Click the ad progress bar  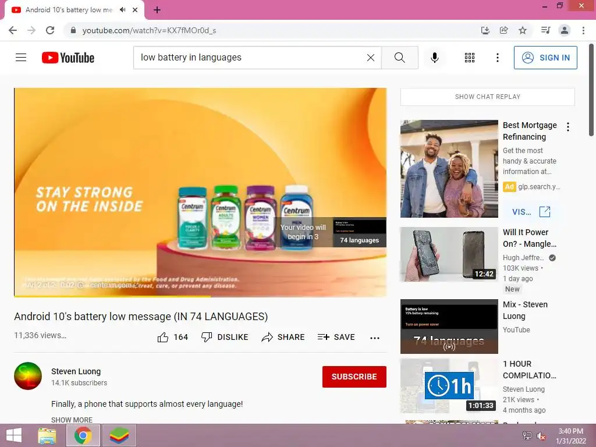(x=200, y=296)
